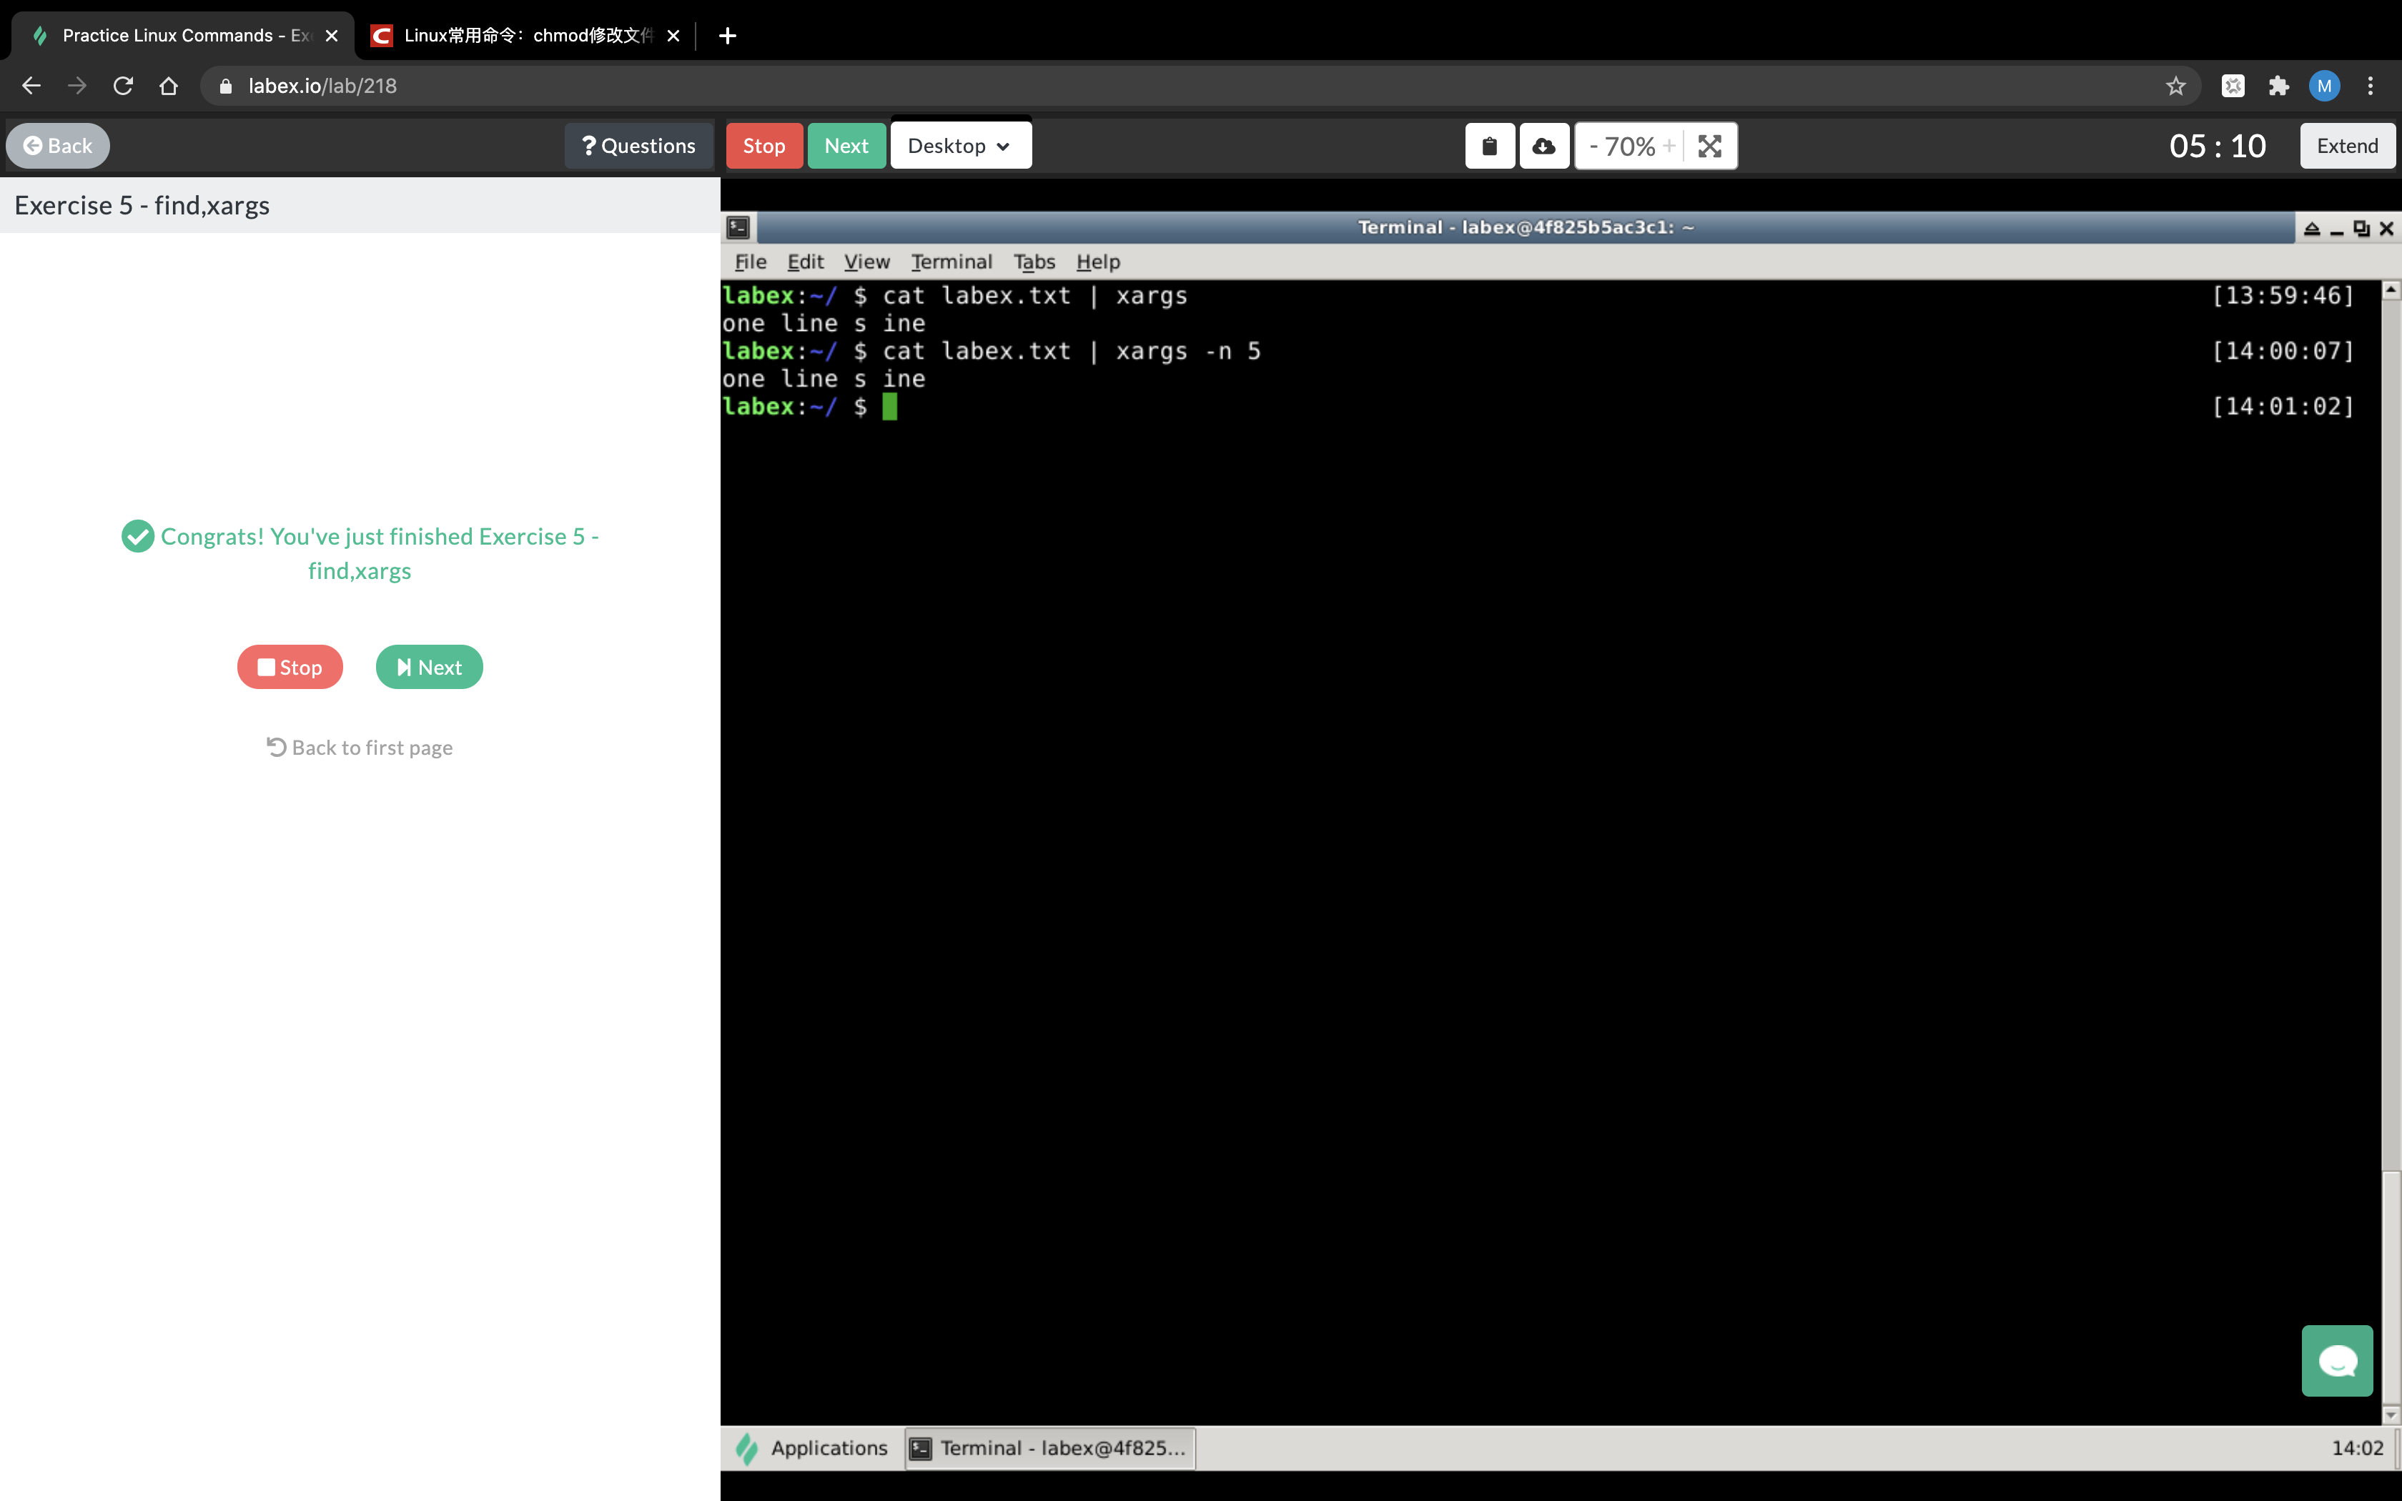
Task: Select the Practice Linux Commands tab
Action: (x=182, y=36)
